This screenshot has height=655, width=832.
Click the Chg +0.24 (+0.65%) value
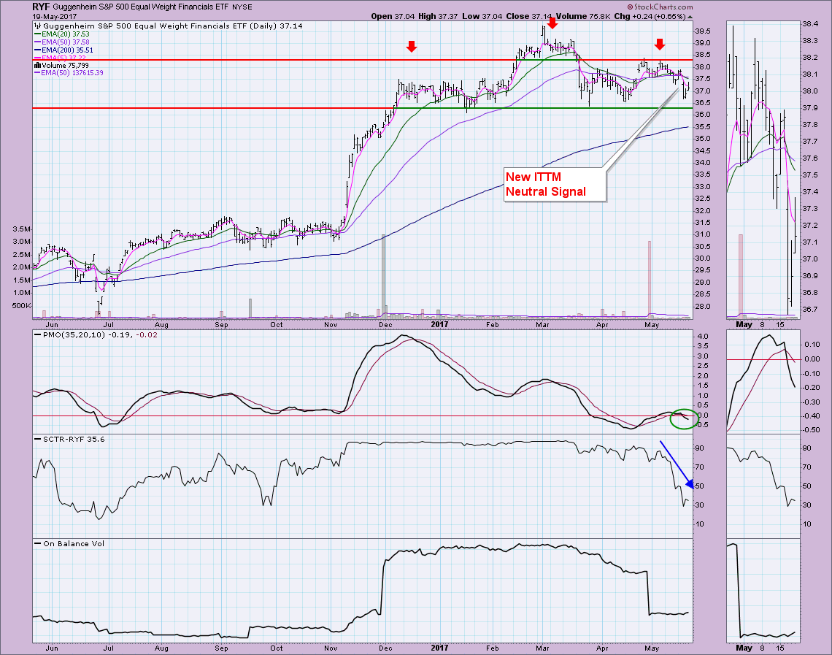[650, 17]
